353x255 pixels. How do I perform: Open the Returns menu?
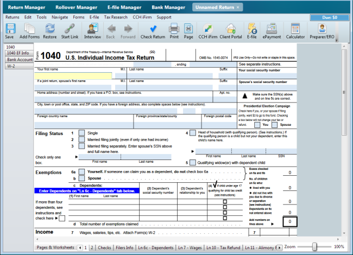click(12, 17)
